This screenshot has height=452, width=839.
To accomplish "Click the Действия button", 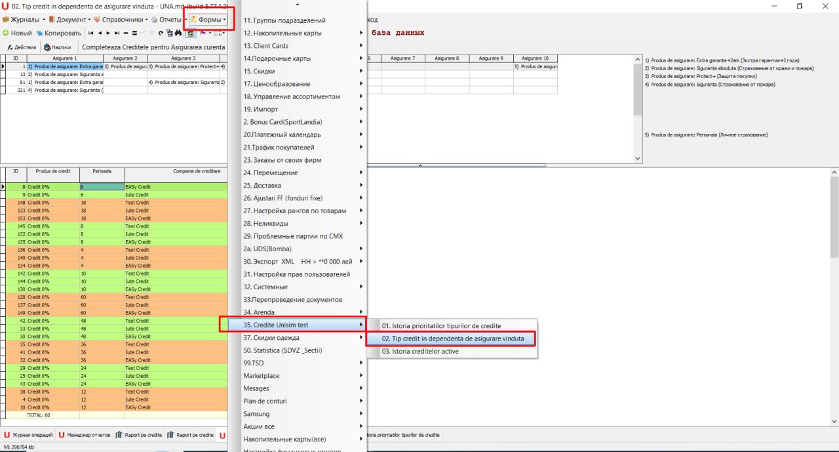I will pyautogui.click(x=21, y=47).
